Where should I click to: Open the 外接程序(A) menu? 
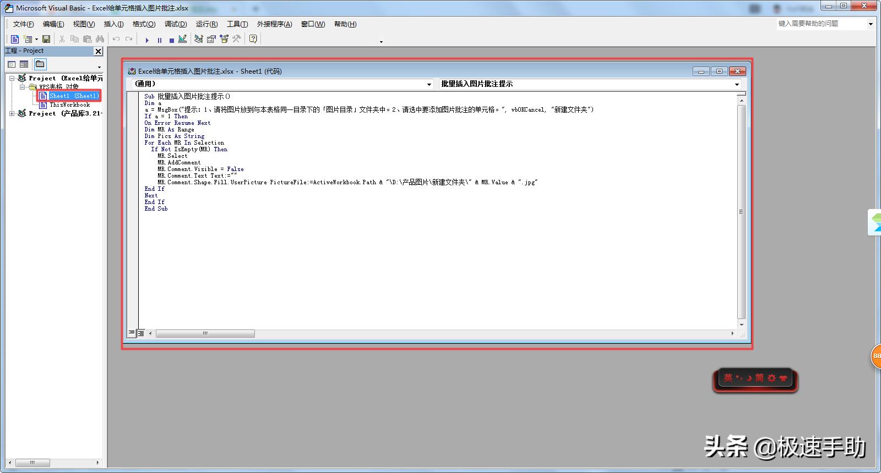click(x=274, y=24)
